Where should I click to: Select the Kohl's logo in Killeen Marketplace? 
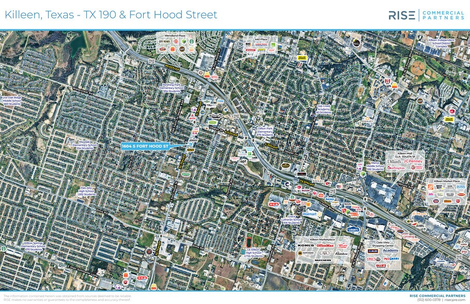click(x=306, y=246)
